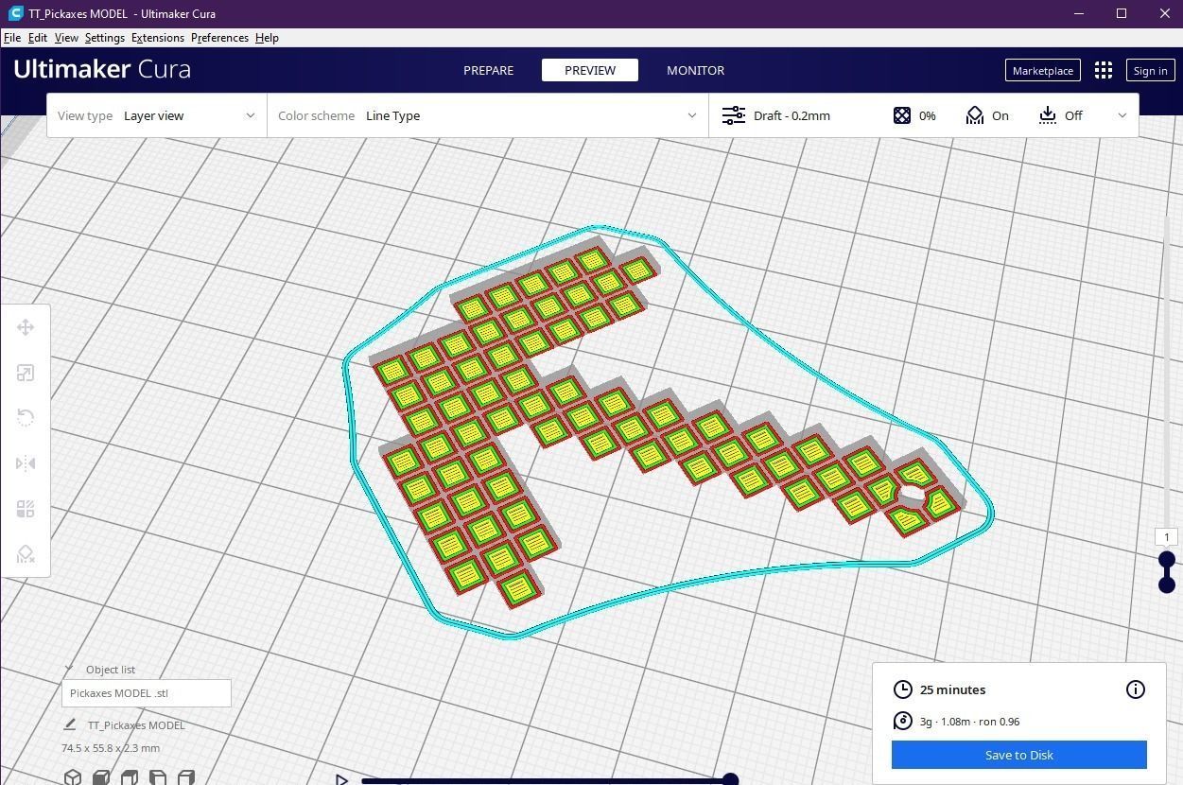This screenshot has width=1183, height=785.
Task: Switch to 3D perspective view cube
Action: pyautogui.click(x=73, y=777)
